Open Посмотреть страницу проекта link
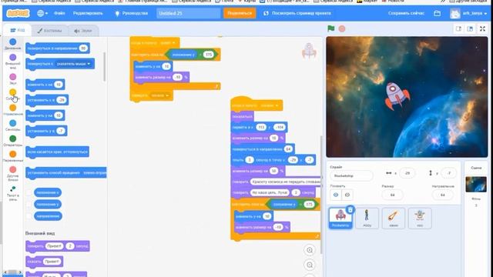This screenshot has height=277, width=493. point(297,14)
